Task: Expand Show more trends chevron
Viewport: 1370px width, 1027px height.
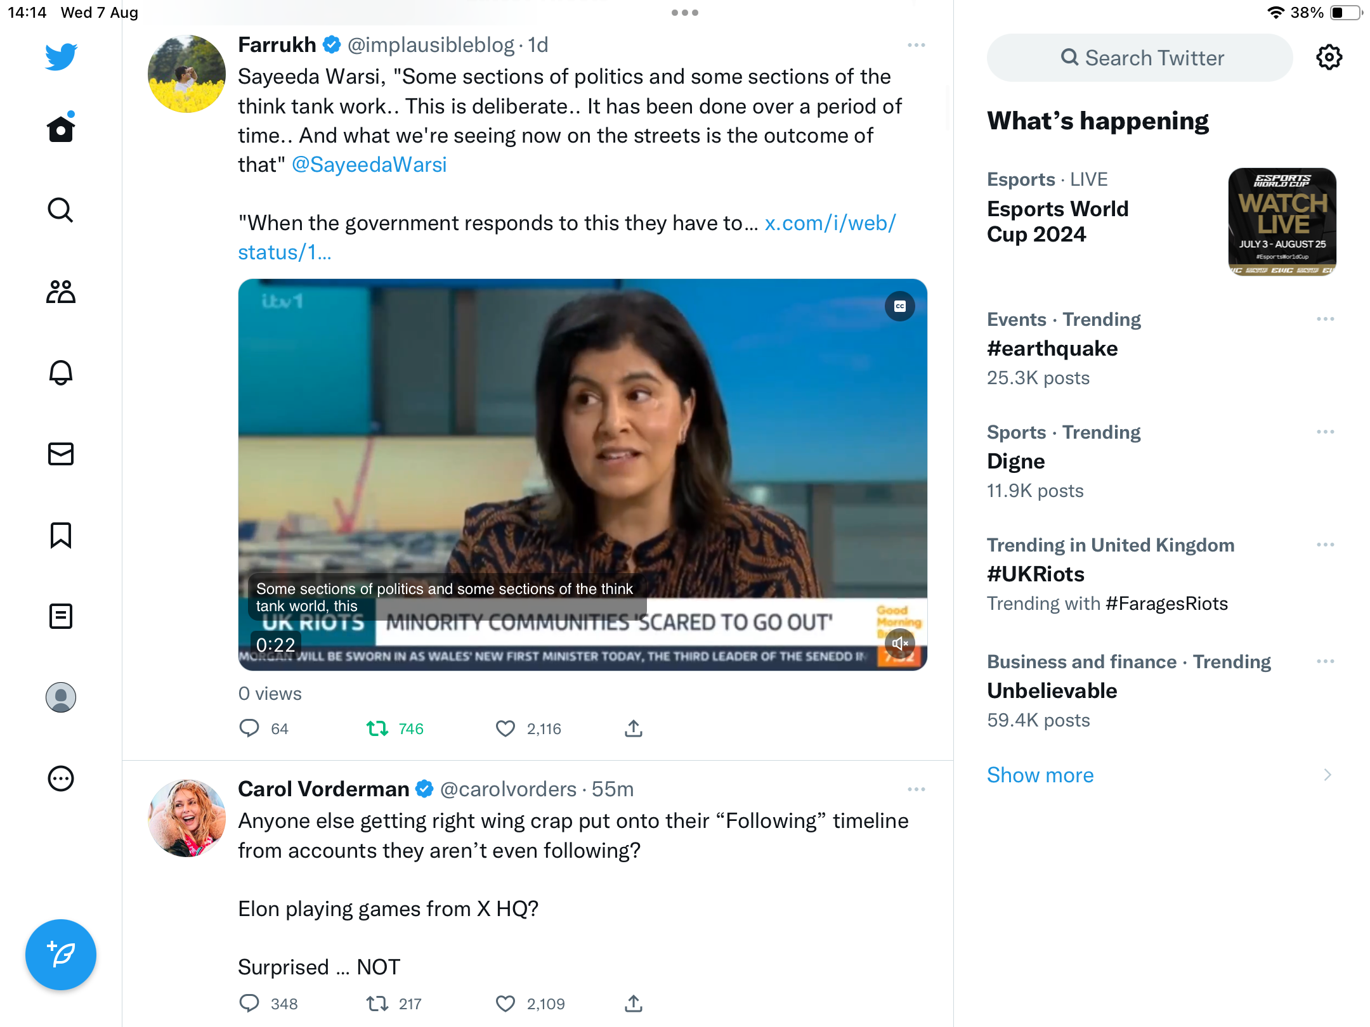Action: point(1328,775)
